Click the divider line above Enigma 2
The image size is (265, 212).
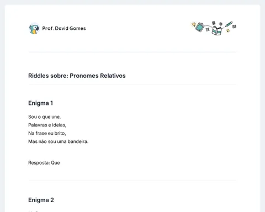point(132,181)
